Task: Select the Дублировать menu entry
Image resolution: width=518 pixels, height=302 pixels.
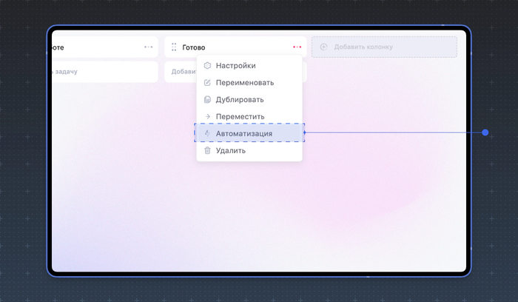Action: click(239, 99)
